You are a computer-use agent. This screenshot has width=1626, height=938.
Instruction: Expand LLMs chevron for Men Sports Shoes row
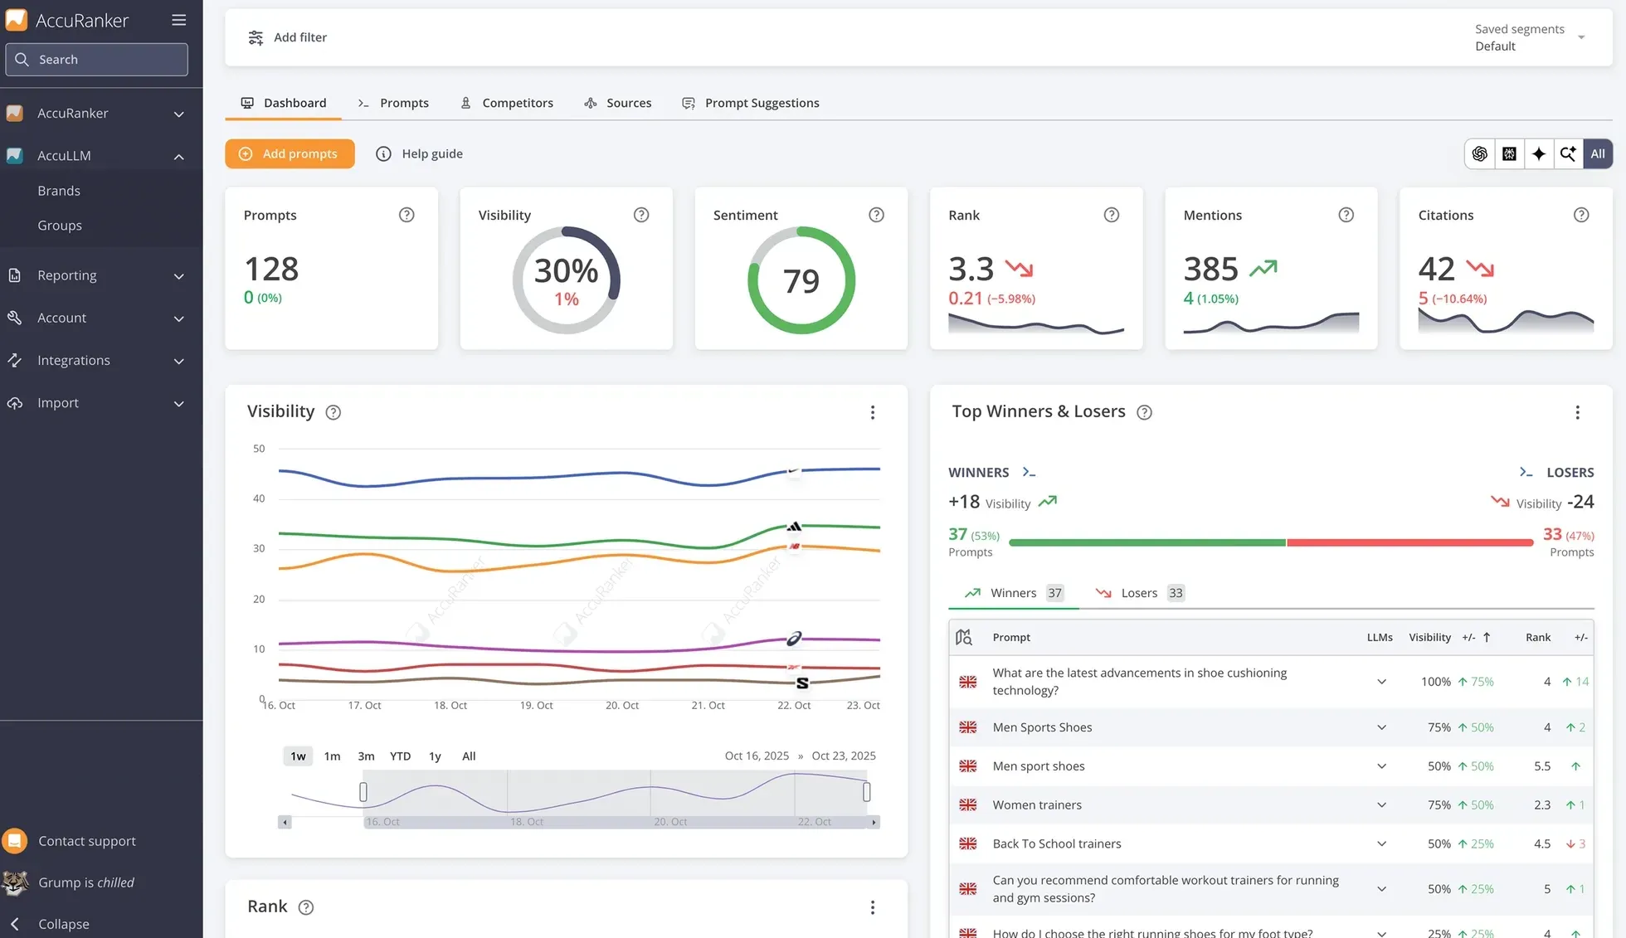point(1381,727)
